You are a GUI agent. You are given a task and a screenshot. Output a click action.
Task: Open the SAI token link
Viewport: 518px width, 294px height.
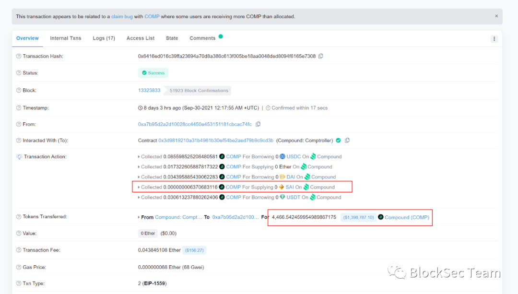tap(290, 187)
